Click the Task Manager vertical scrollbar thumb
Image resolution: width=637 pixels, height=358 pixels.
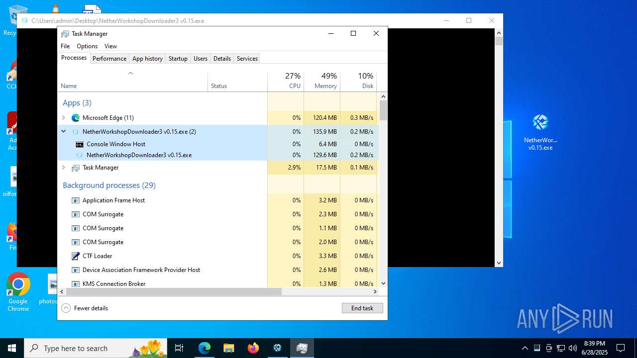tap(383, 110)
